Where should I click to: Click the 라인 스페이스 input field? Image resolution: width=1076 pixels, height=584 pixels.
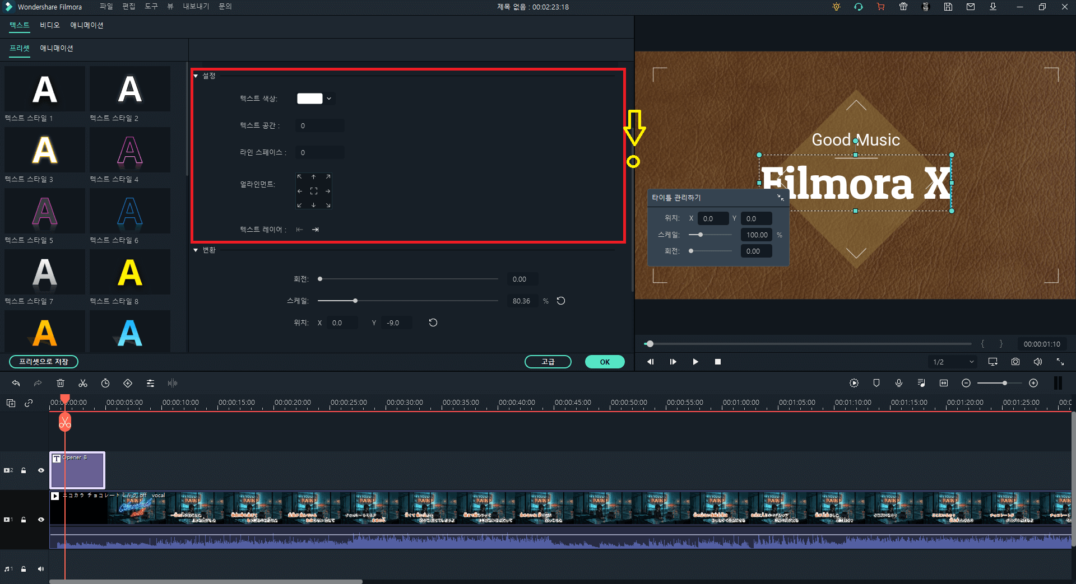point(320,152)
